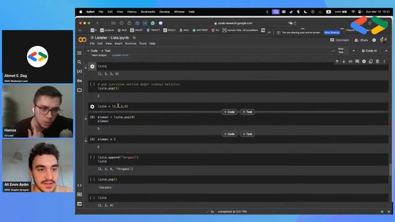395x222 pixels.
Task: Open the command palette sidebar icon
Action: point(80,195)
